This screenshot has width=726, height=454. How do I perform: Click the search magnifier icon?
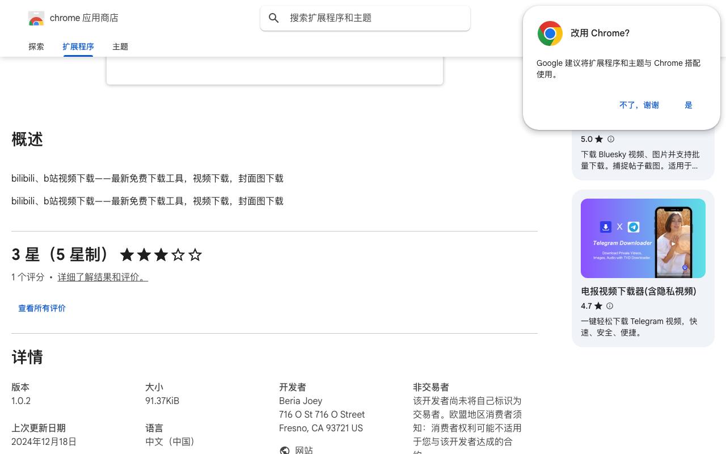(x=274, y=18)
